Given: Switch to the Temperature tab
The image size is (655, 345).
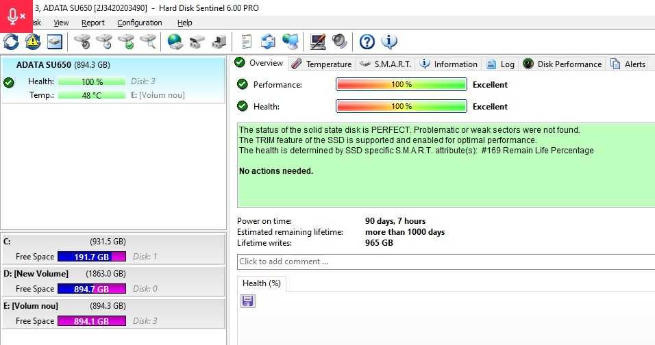Looking at the screenshot, I should click(x=321, y=64).
